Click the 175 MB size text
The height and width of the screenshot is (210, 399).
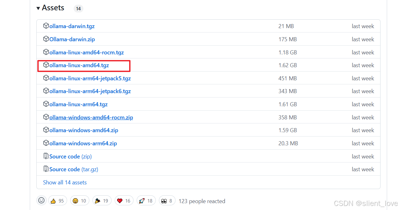coord(287,39)
